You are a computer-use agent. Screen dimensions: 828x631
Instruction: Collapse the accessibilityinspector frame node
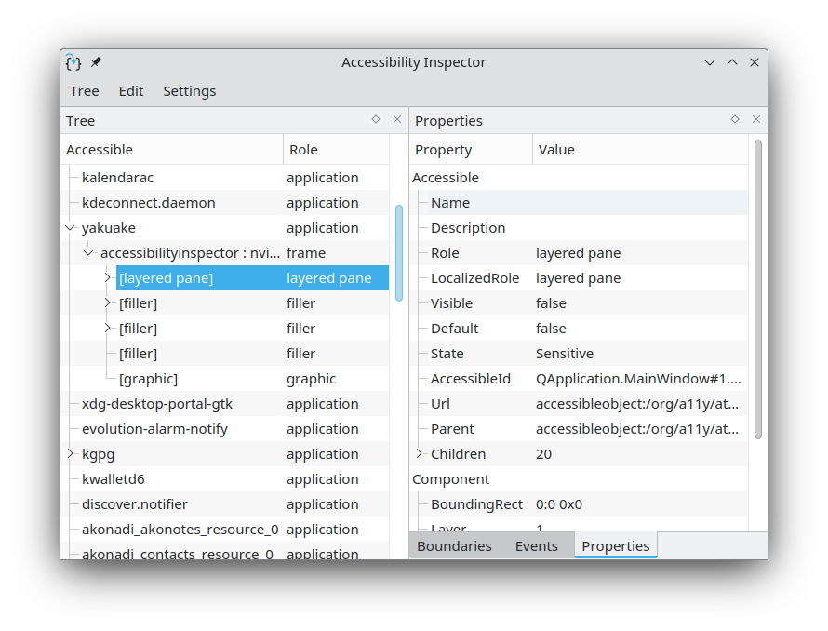[88, 252]
